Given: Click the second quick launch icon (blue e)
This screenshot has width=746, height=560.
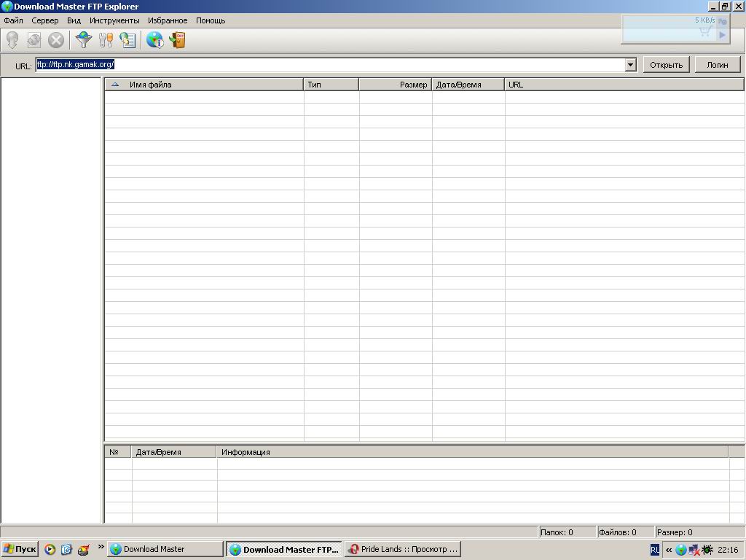Looking at the screenshot, I should pyautogui.click(x=66, y=550).
